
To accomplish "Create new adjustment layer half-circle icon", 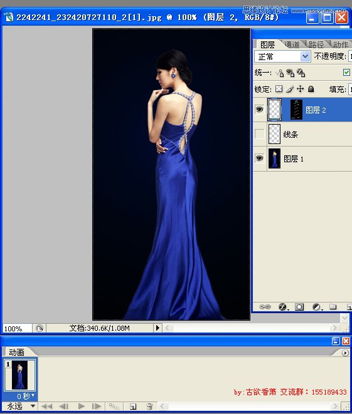I will 316,306.
